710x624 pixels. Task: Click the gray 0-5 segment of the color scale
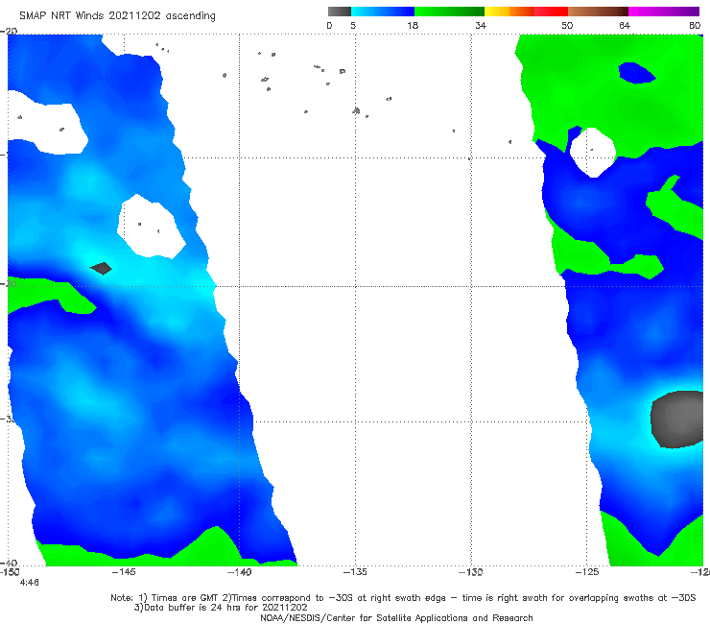pyautogui.click(x=340, y=12)
